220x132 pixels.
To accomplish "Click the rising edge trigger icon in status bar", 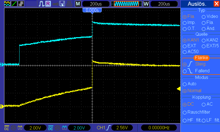I will (x=108, y=128).
